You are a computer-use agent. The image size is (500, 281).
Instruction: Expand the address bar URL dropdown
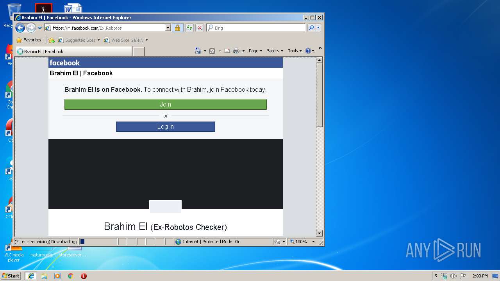click(x=168, y=28)
